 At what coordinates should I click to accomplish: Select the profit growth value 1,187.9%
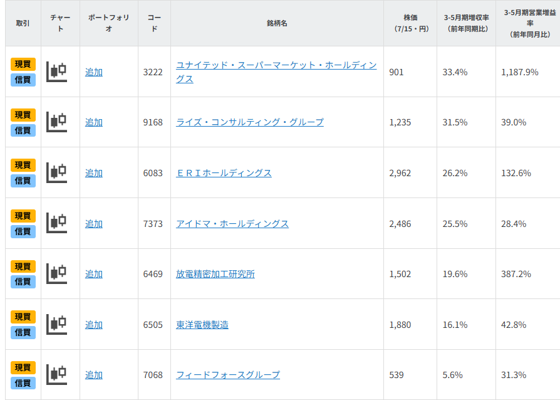(x=520, y=72)
